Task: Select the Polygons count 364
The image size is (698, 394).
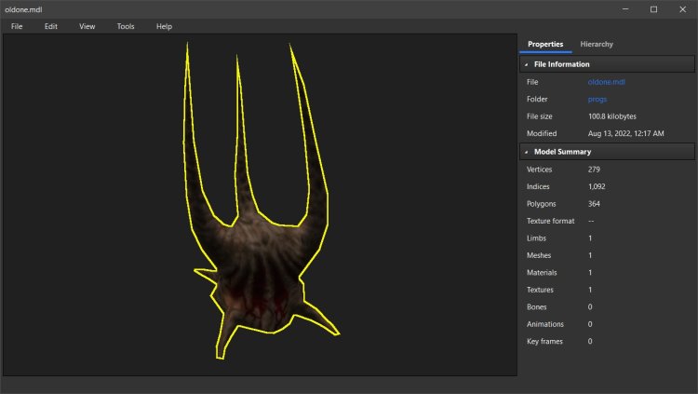Action: pos(596,203)
